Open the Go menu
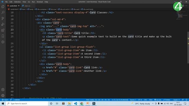The width and height of the screenshot is (189, 106). pos(29,2)
